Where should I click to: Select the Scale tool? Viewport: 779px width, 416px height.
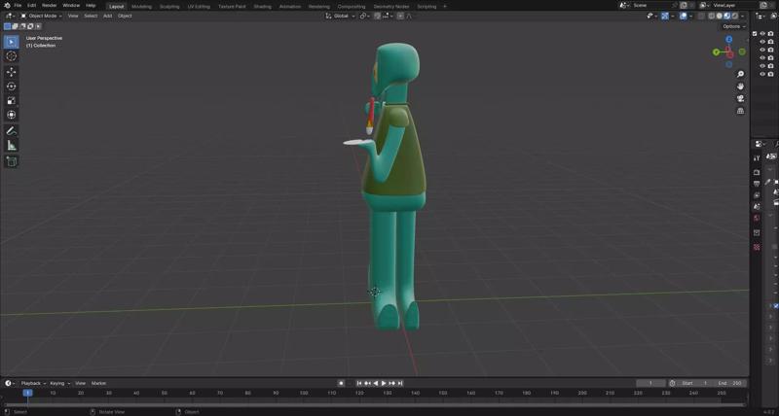(12, 101)
